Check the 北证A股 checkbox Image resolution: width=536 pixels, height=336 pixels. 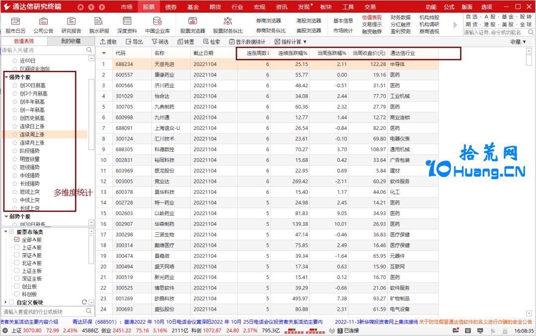click(x=17, y=263)
